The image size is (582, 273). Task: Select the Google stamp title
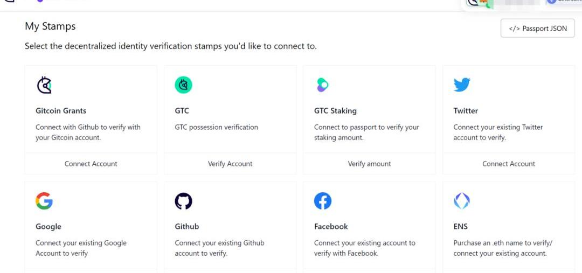(x=48, y=227)
